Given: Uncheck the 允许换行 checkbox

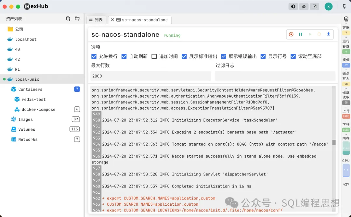Looking at the screenshot, I should point(94,56).
